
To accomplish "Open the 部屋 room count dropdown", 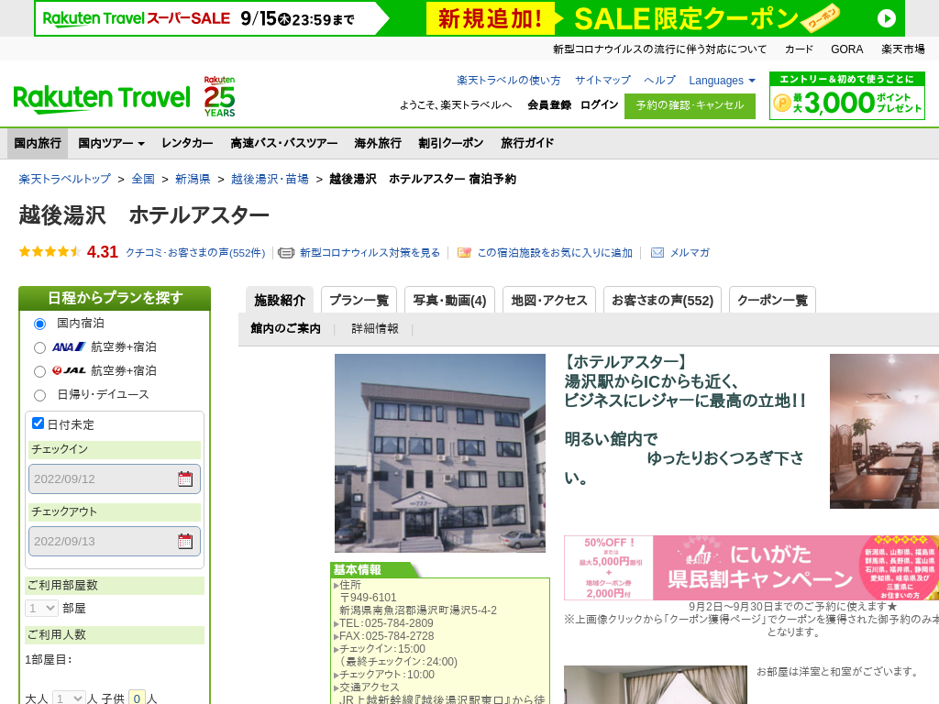I will click(x=41, y=609).
